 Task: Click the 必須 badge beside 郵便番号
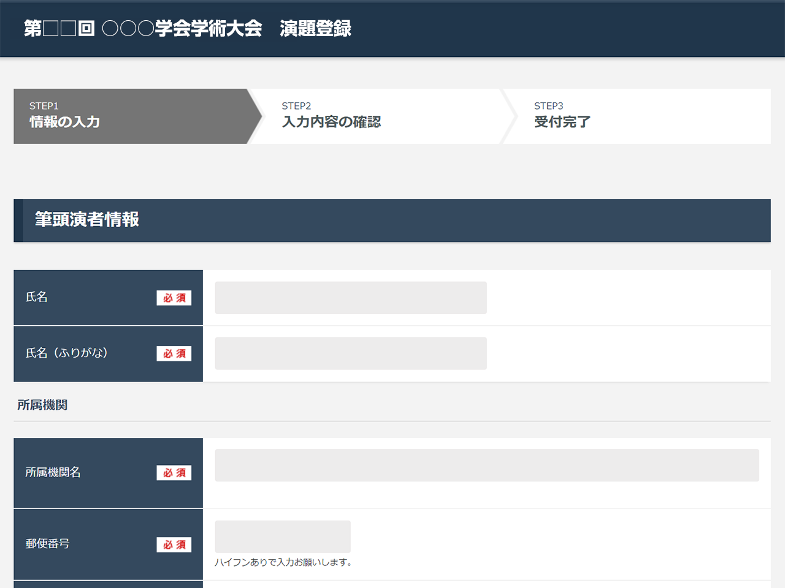click(x=174, y=545)
